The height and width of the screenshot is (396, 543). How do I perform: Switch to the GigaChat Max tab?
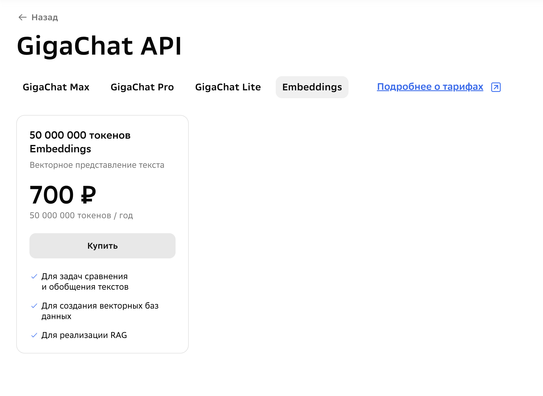[x=56, y=87]
